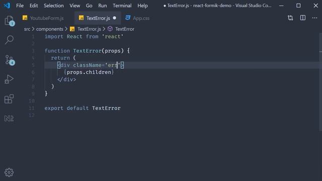
Task: Click 'from' keyword on line 1
Action: (x=92, y=37)
